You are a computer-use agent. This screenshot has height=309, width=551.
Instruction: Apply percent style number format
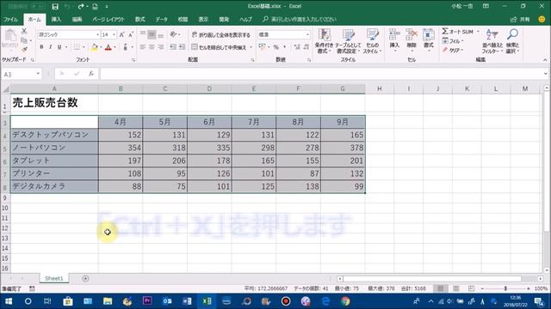coord(276,47)
